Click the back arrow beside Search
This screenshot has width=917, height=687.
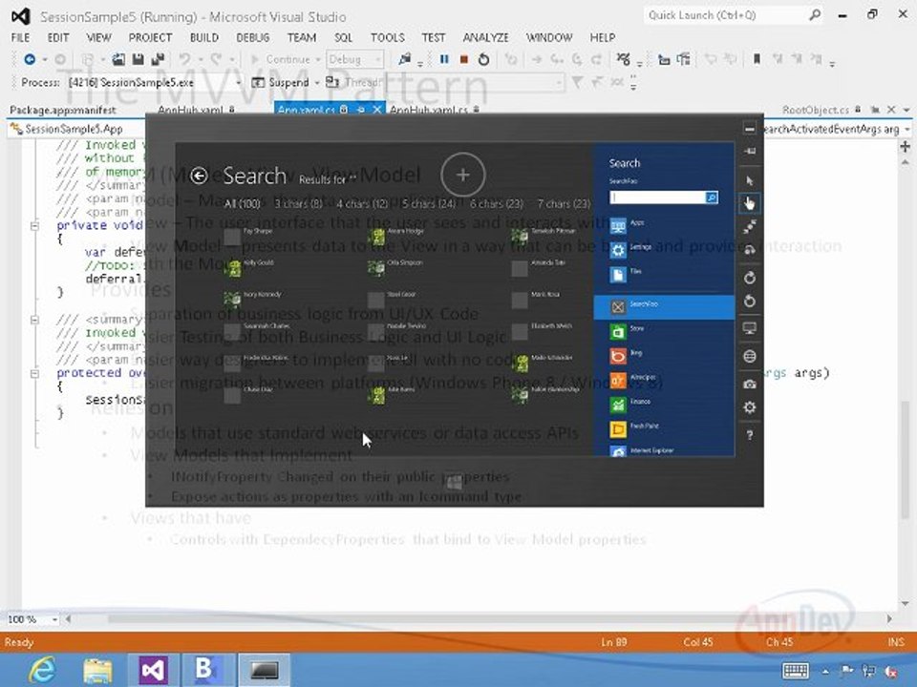coord(200,176)
